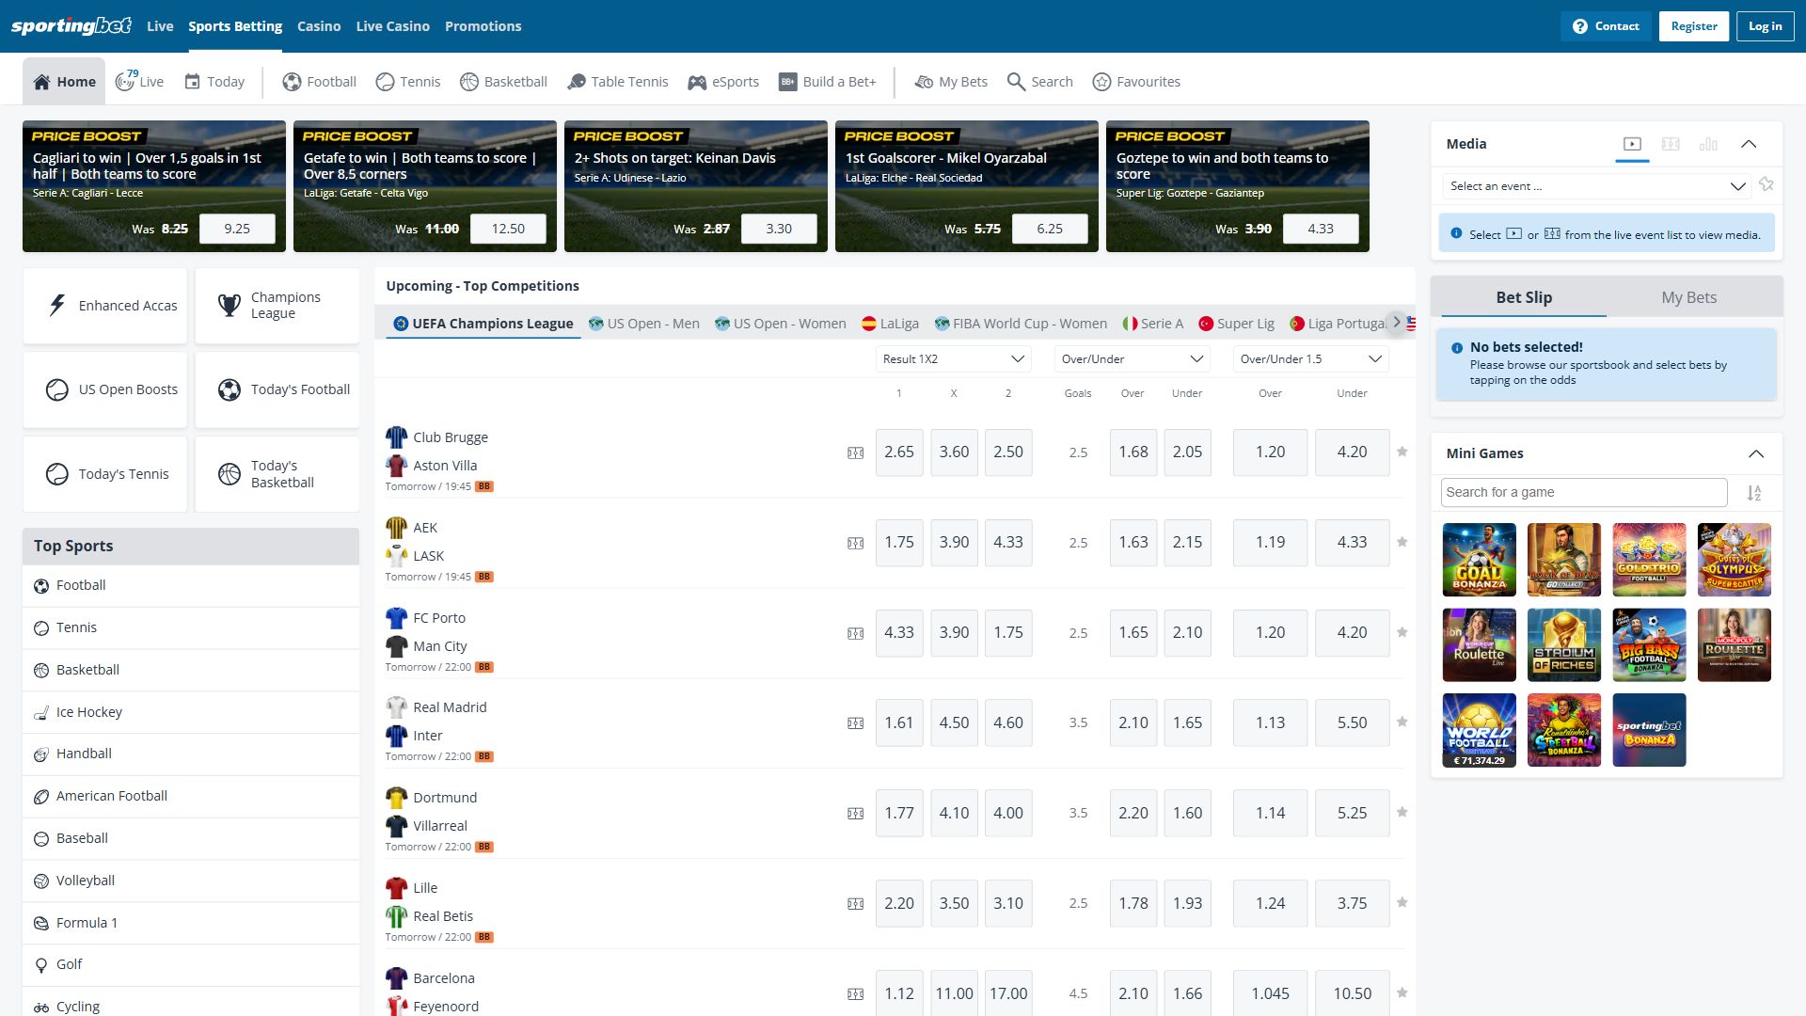Screen dimensions: 1806x1016
Task: Open the Over/Under 1.5 market dropdown
Action: coord(1310,359)
